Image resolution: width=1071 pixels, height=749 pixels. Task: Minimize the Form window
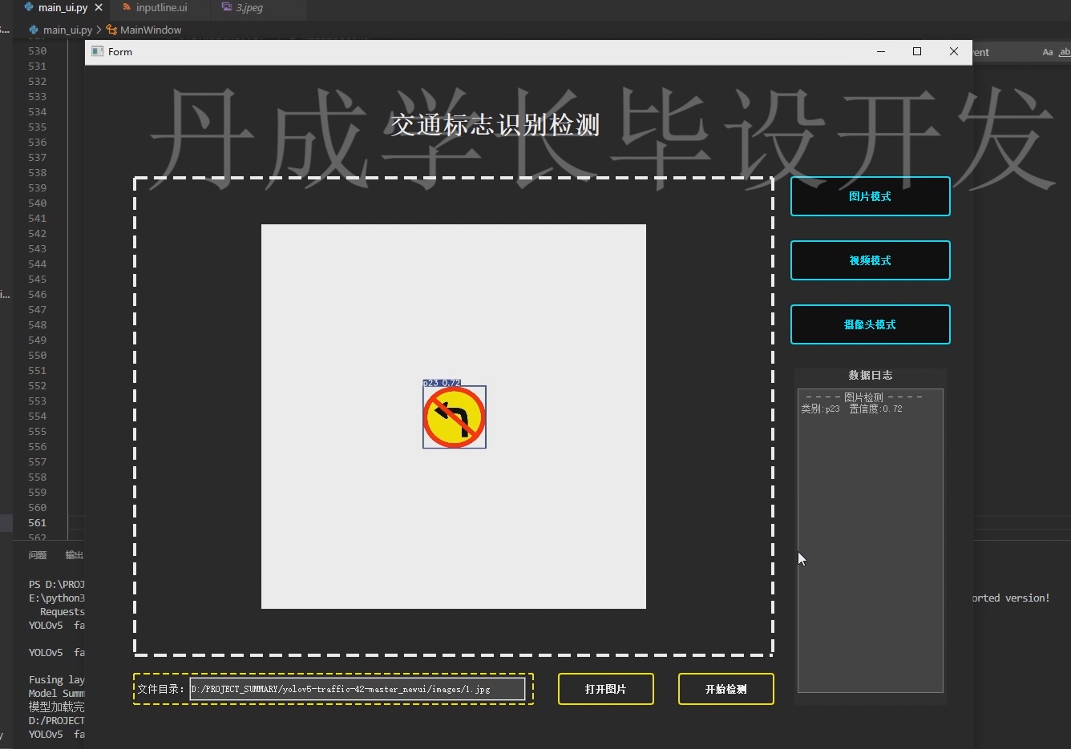881,51
